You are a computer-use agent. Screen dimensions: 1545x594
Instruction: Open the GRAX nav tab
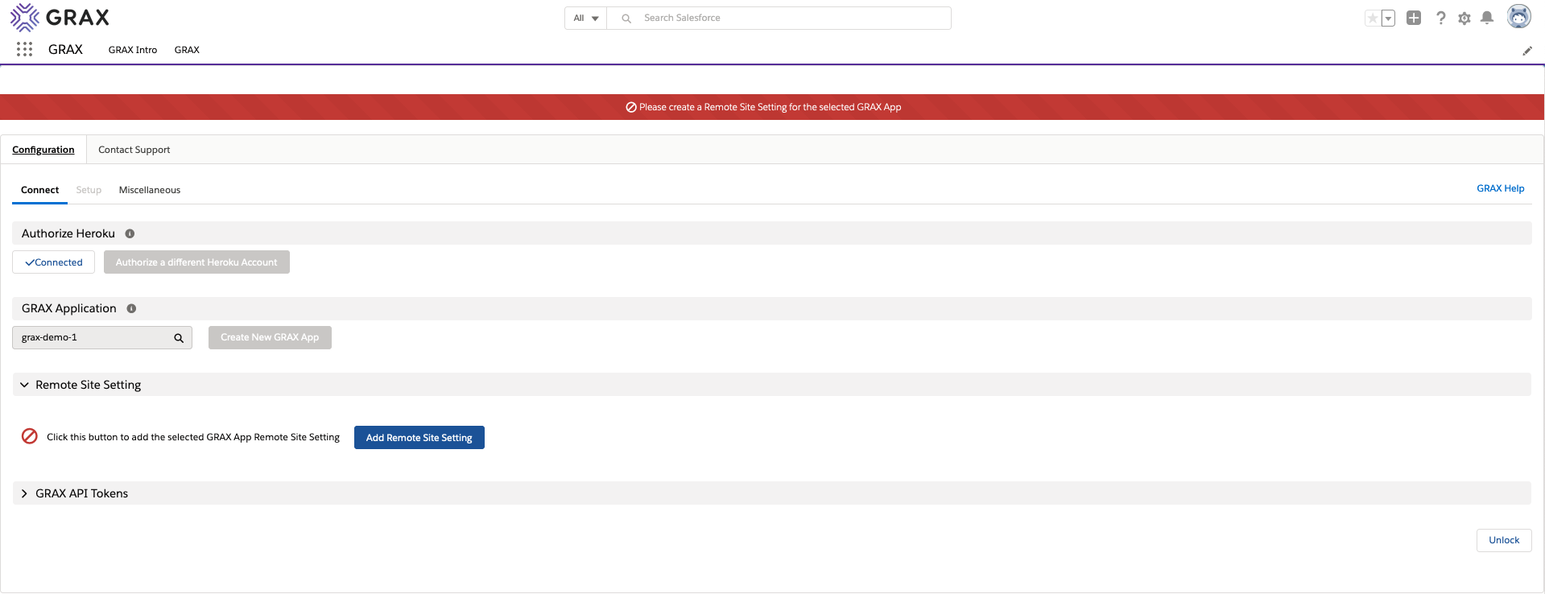(187, 50)
